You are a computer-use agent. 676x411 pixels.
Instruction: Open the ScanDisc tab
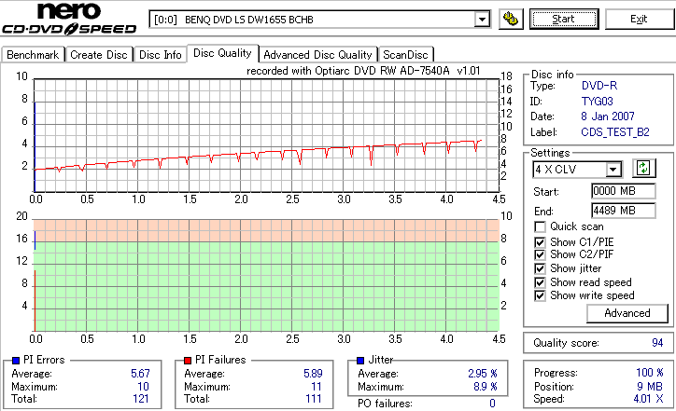(x=405, y=55)
